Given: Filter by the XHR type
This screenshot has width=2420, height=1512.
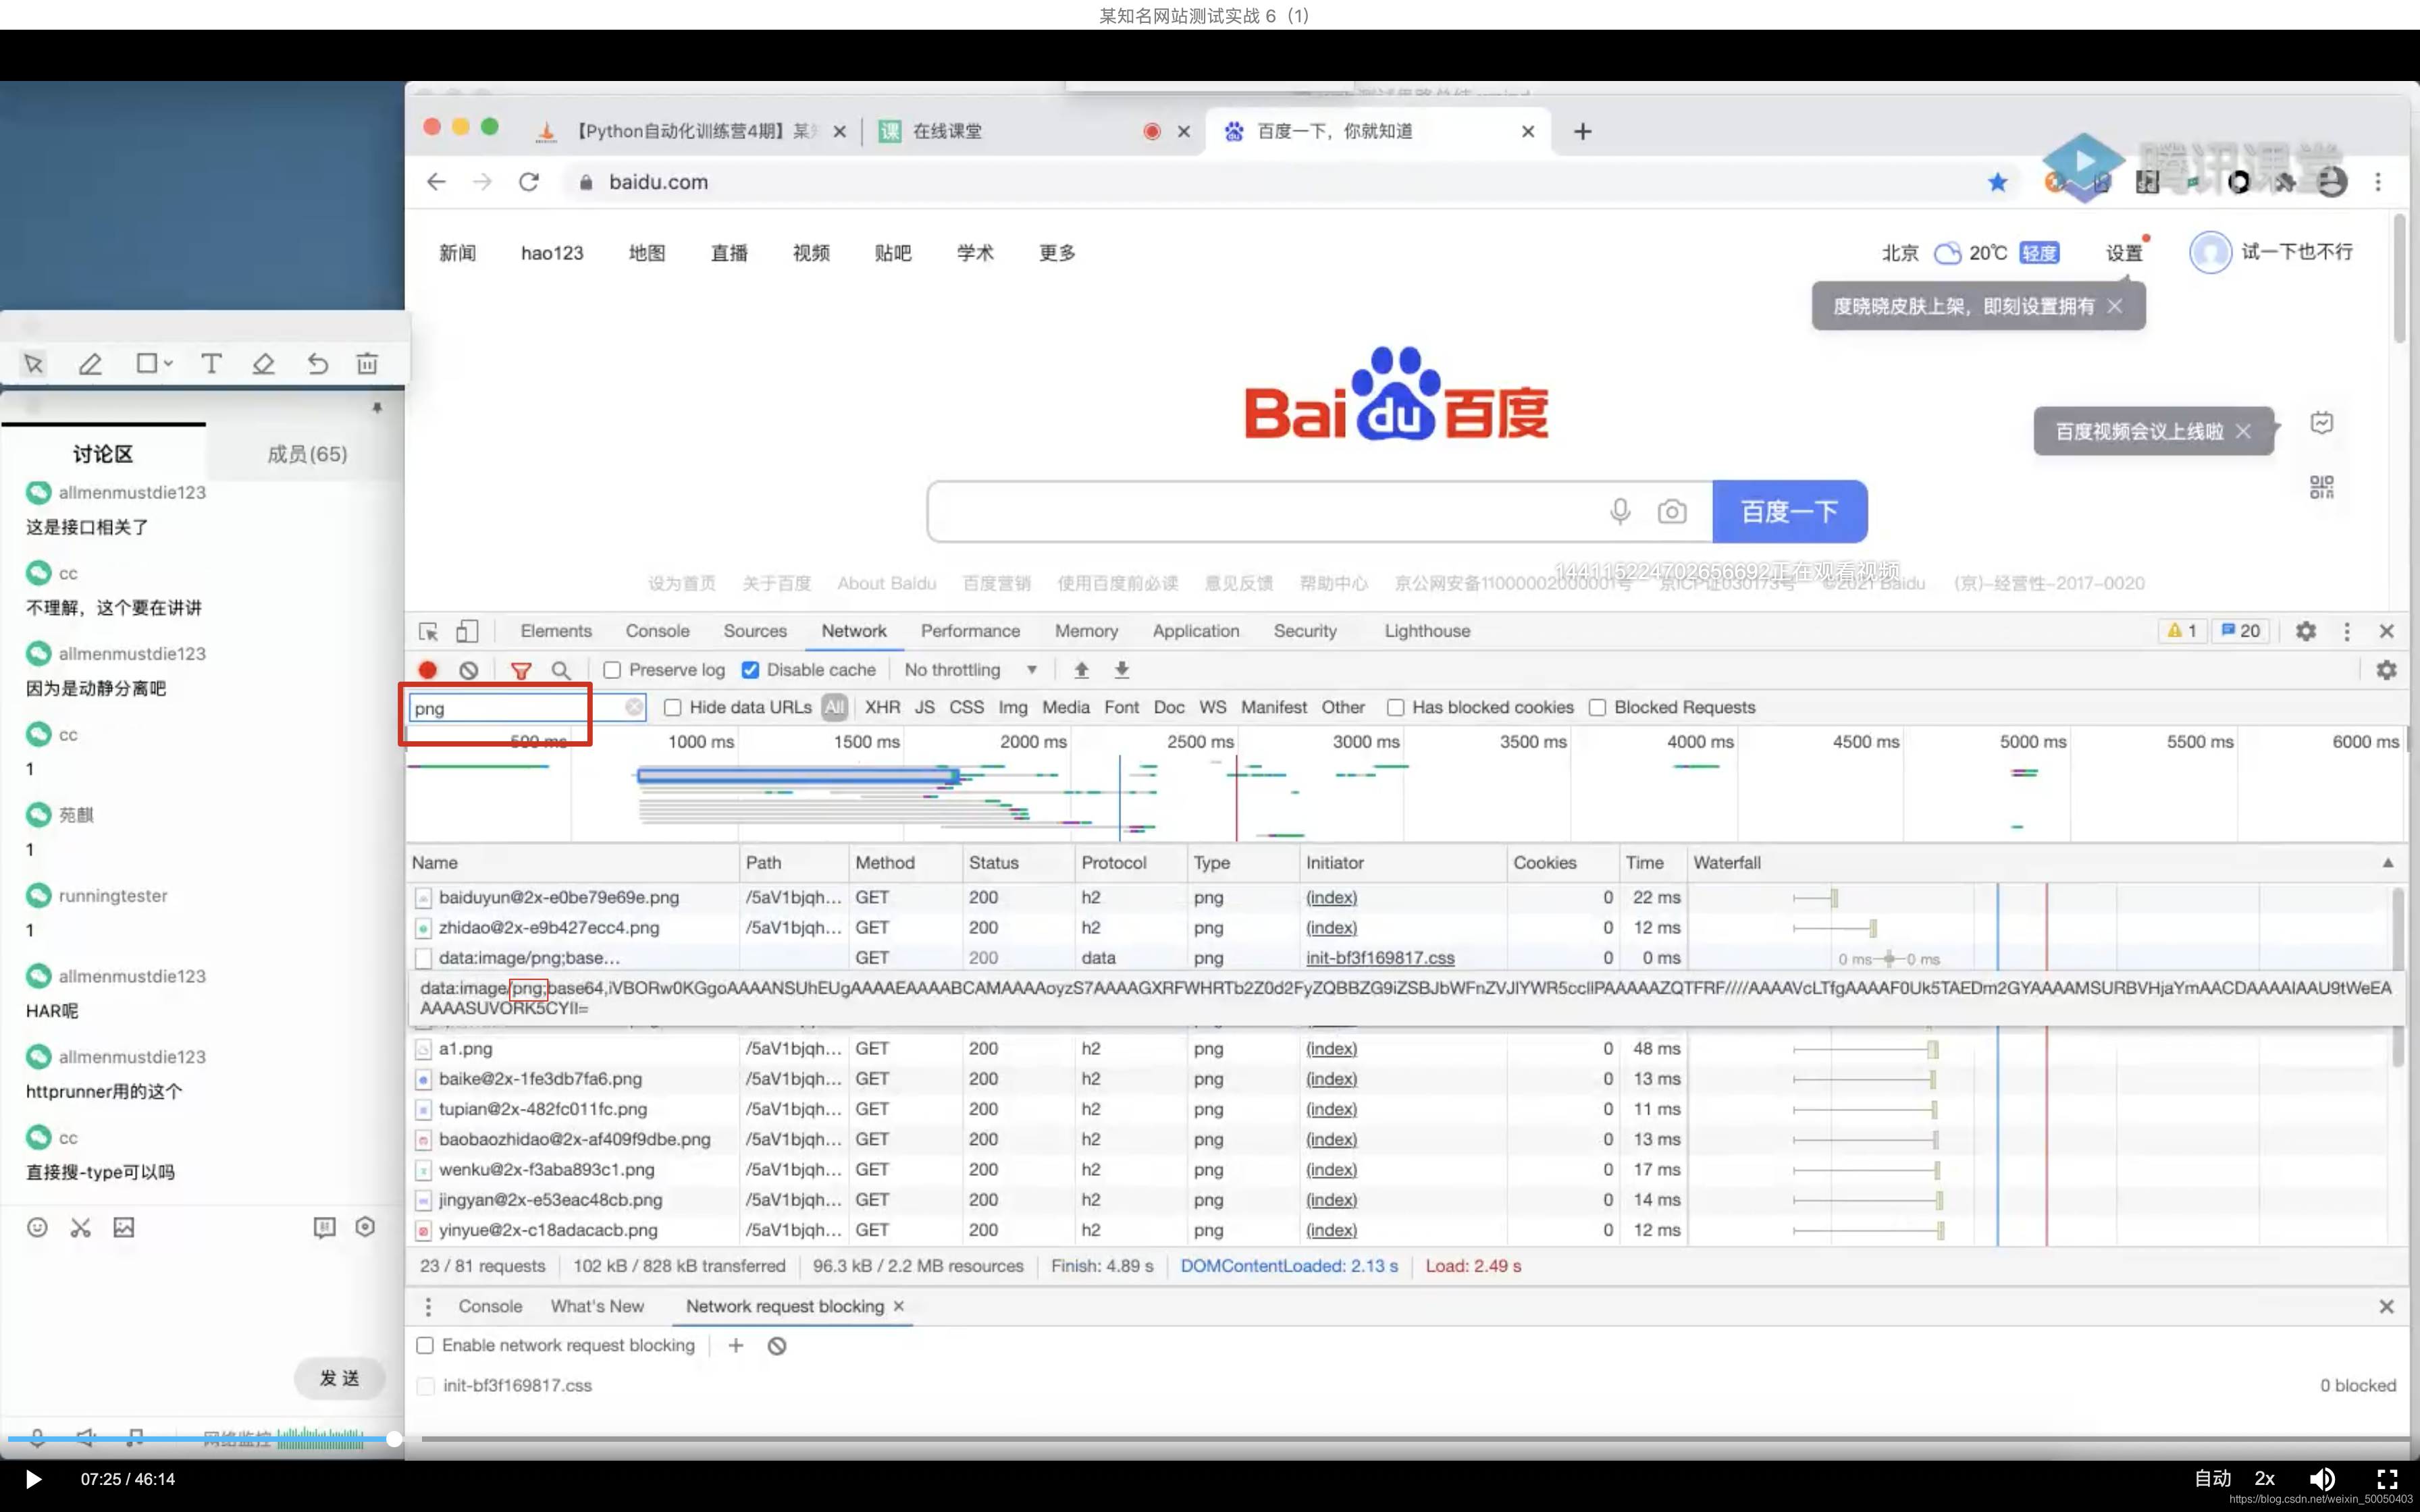Looking at the screenshot, I should [882, 707].
